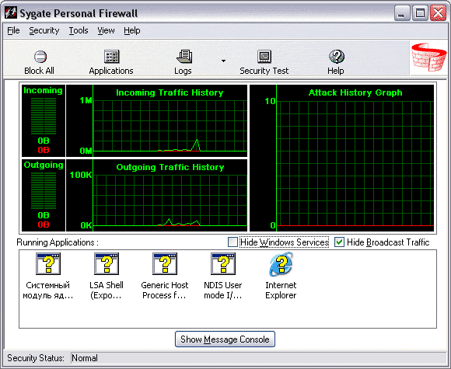This screenshot has height=369, width=451.
Task: Open the File menu
Action: (13, 30)
